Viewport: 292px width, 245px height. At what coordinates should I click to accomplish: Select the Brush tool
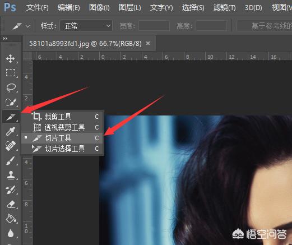click(x=11, y=160)
